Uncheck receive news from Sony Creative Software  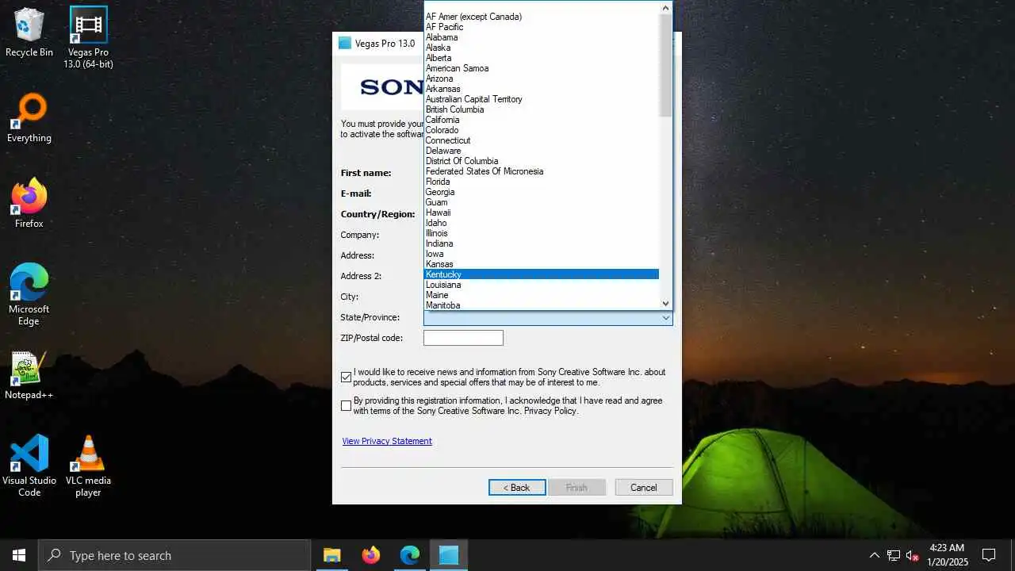point(346,377)
